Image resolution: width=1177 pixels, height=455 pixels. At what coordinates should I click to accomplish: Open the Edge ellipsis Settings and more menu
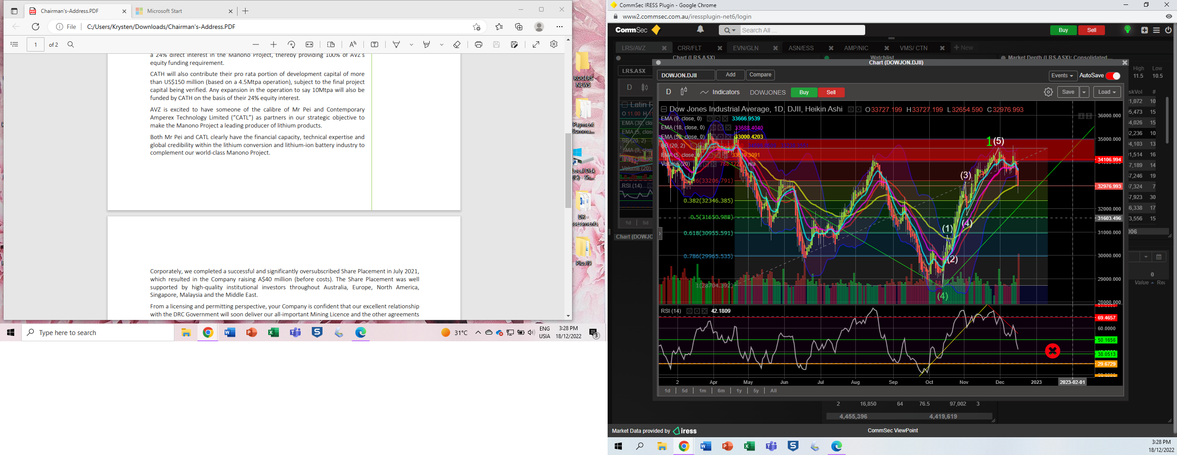(x=559, y=27)
